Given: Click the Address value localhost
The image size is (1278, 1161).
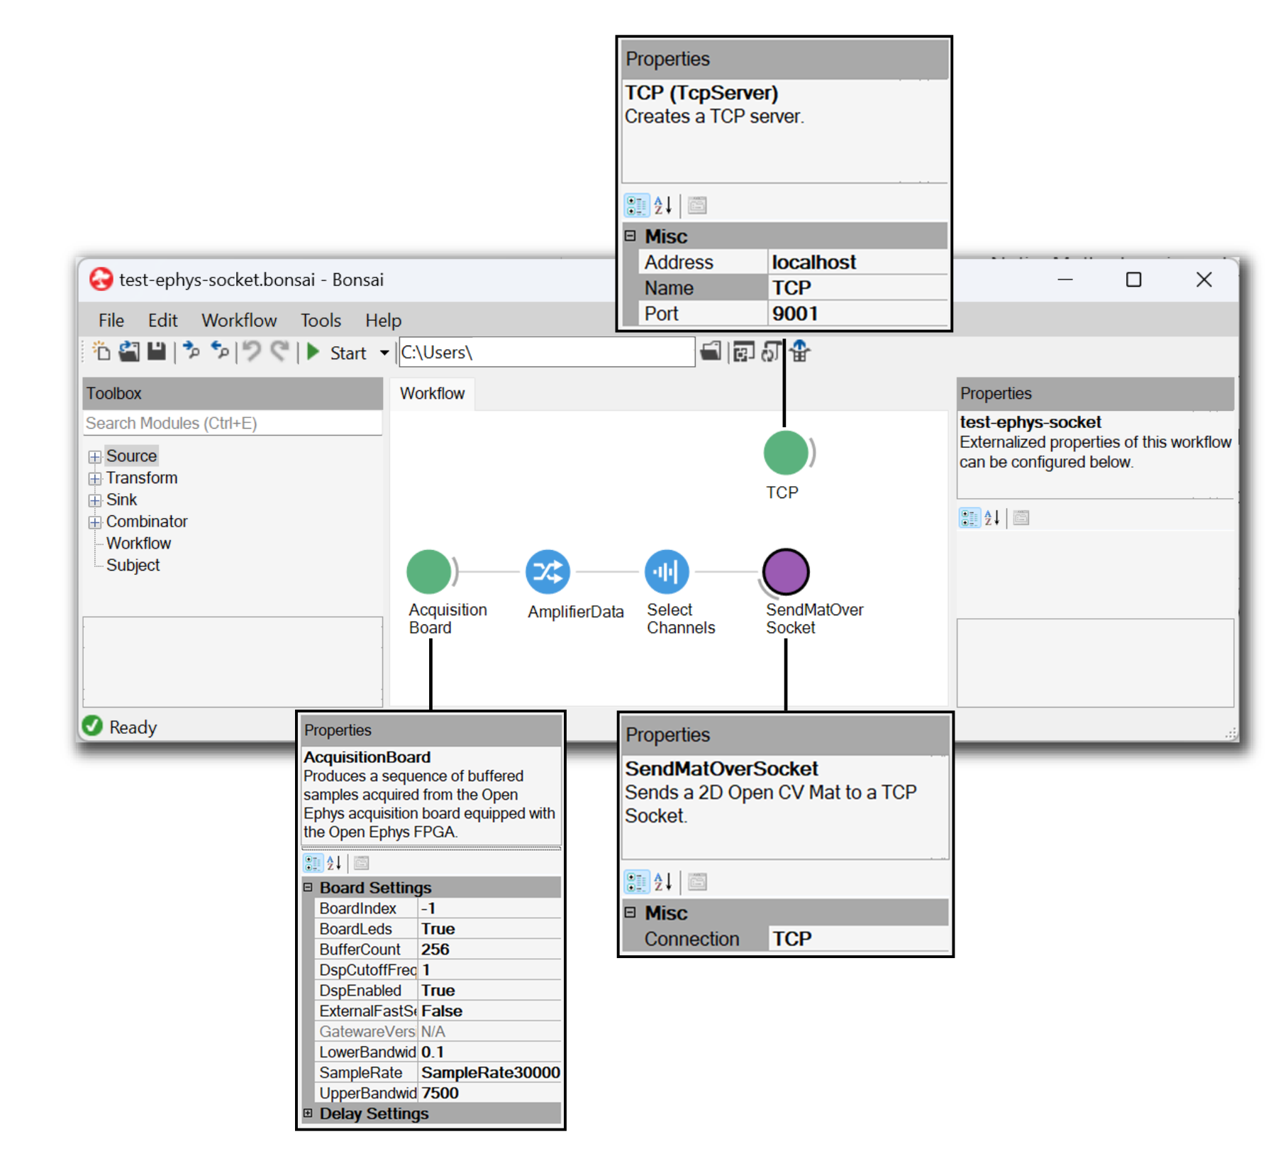Looking at the screenshot, I should tap(858, 263).
